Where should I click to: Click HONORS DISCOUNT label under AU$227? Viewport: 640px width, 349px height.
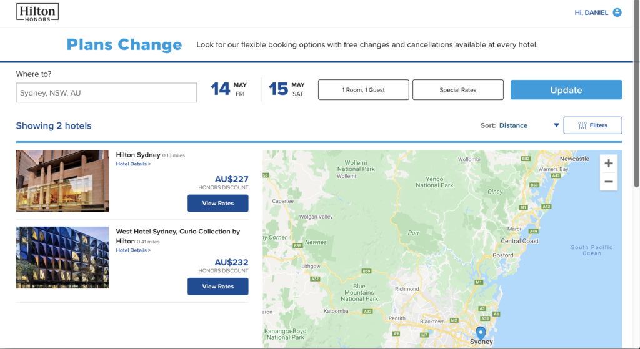point(223,187)
